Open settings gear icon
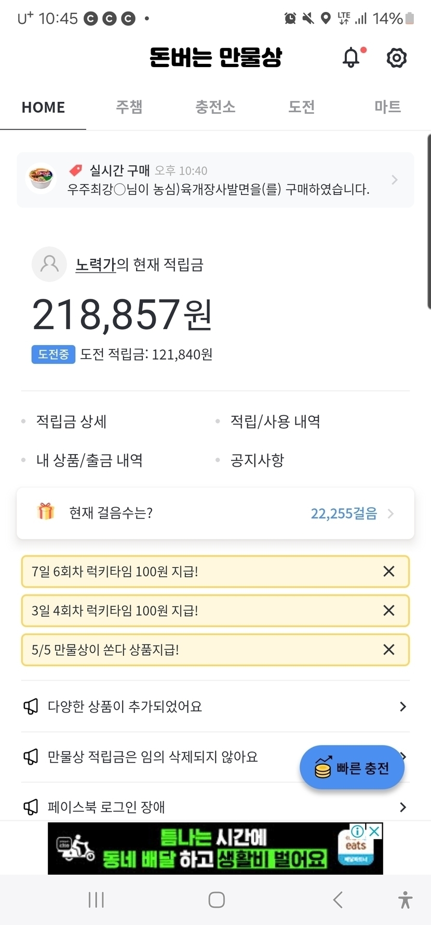 [x=396, y=58]
